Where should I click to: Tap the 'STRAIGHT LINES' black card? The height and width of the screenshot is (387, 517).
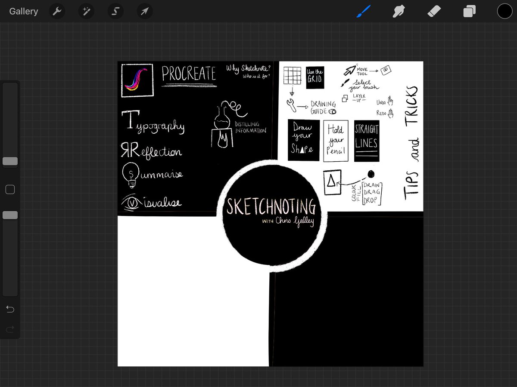coord(367,141)
